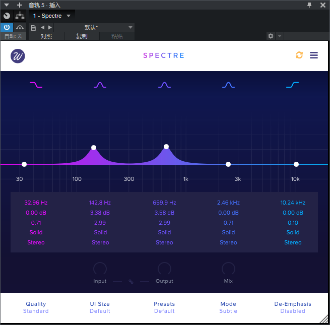
Task: Toggle the input/output link icon
Action: coord(131,282)
